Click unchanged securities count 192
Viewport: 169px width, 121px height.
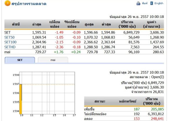point(137,114)
